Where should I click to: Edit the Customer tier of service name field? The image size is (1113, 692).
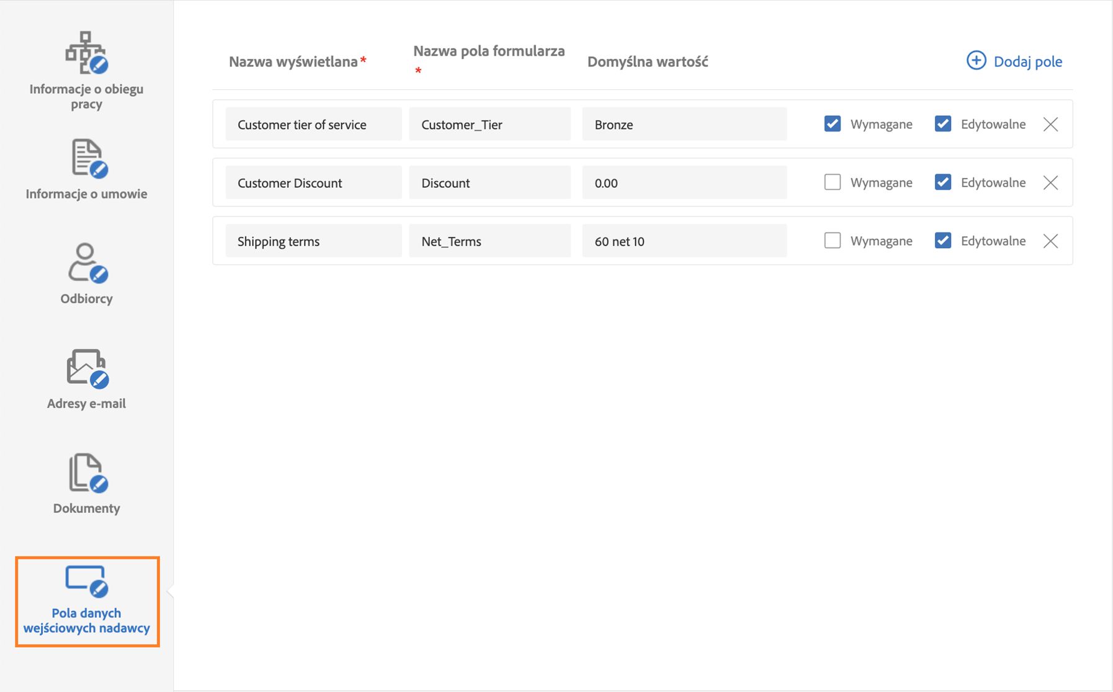point(313,124)
